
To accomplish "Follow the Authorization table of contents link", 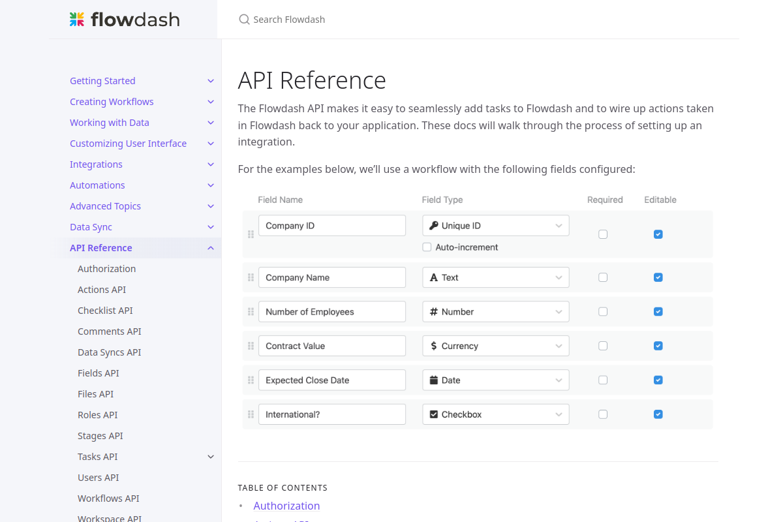I will coord(286,506).
